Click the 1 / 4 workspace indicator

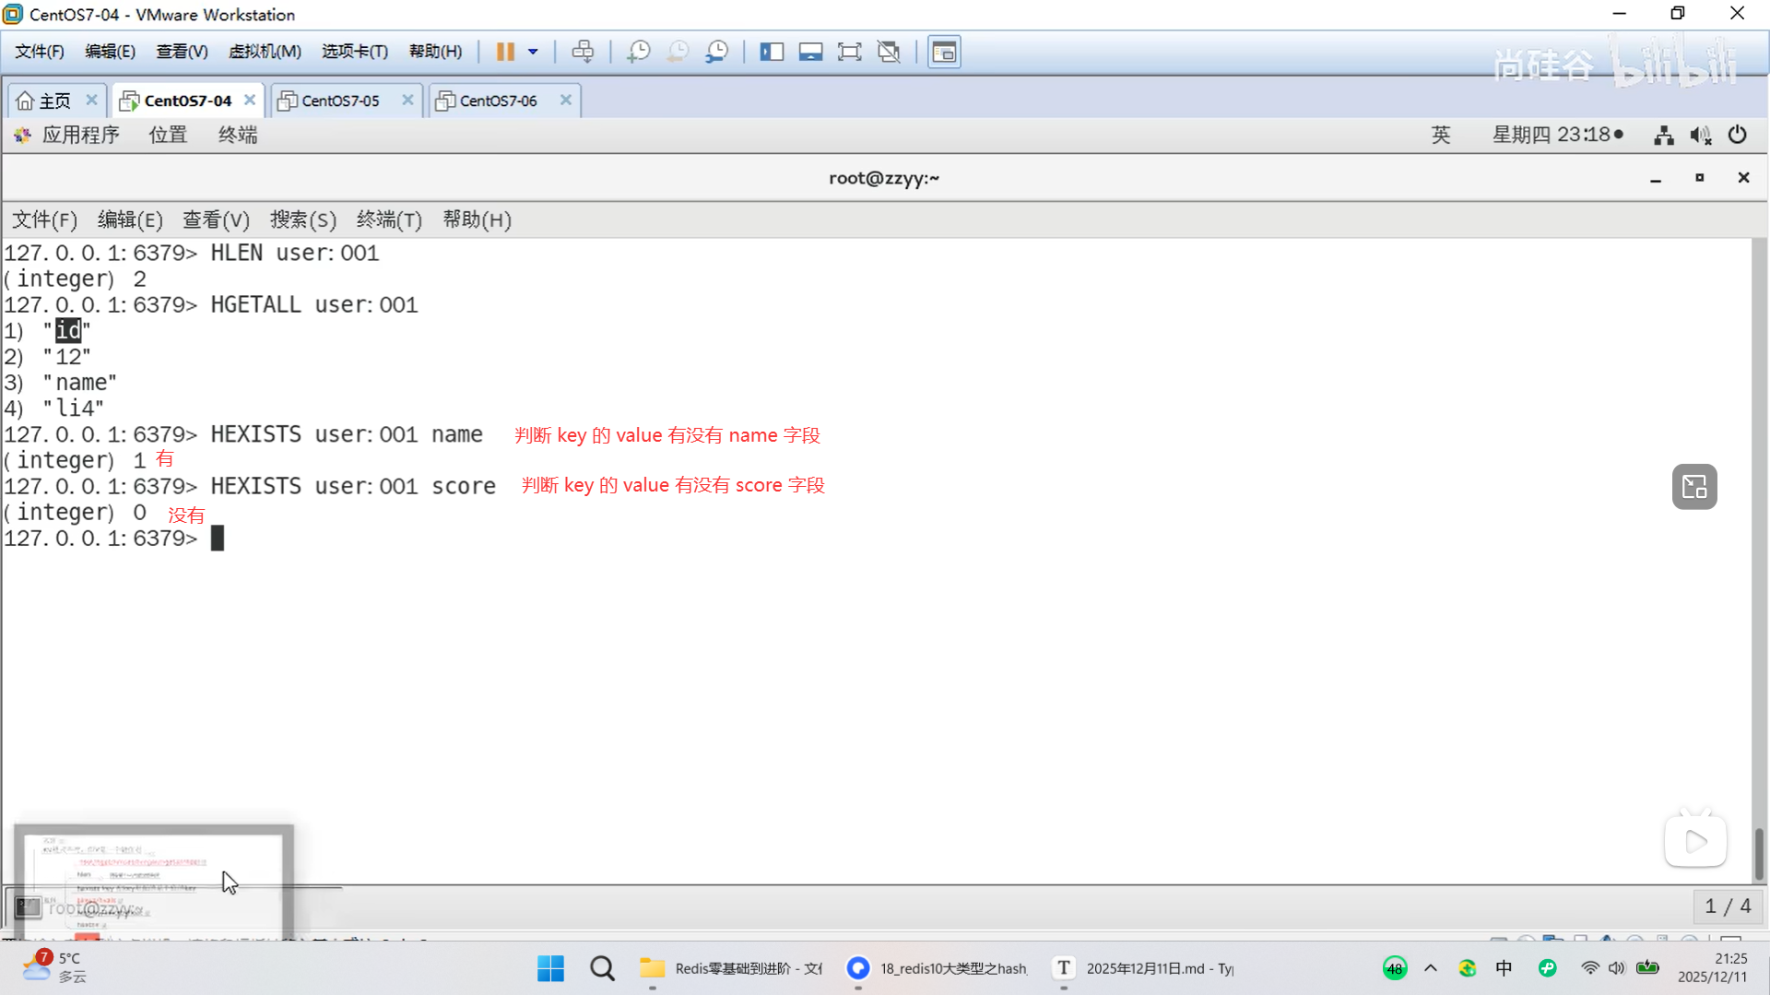[1728, 906]
